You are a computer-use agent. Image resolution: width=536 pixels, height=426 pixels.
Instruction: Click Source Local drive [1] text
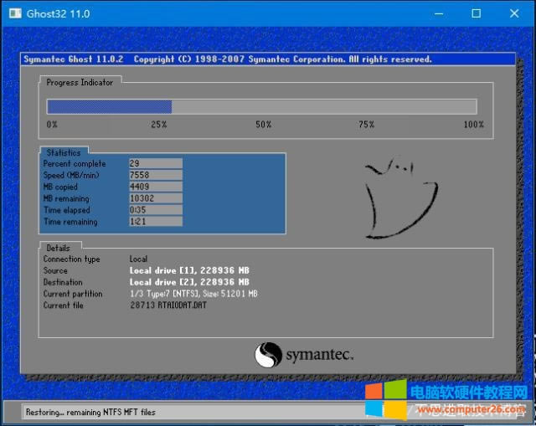[x=189, y=270]
